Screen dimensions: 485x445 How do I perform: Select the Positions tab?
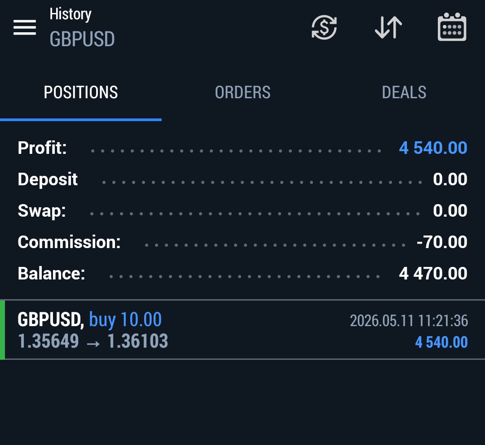pyautogui.click(x=81, y=92)
